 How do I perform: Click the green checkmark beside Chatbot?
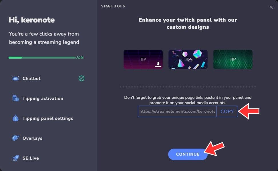click(x=82, y=79)
